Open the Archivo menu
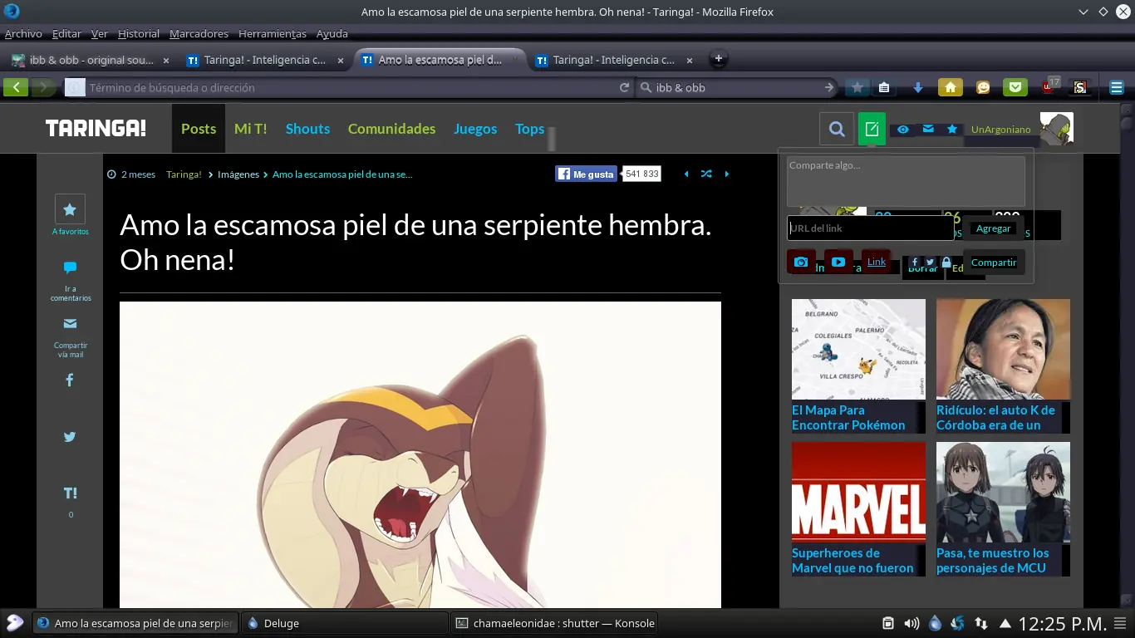 23,34
